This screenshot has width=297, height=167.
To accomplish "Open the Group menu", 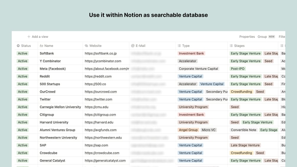I will pos(262,37).
